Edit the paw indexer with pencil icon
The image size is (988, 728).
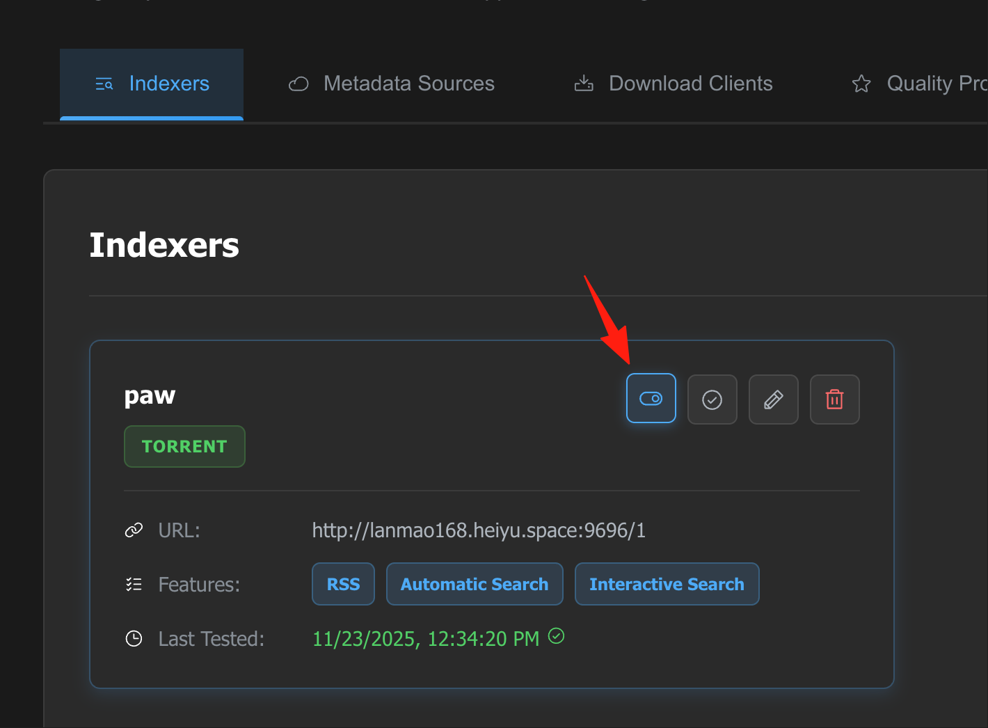click(773, 399)
